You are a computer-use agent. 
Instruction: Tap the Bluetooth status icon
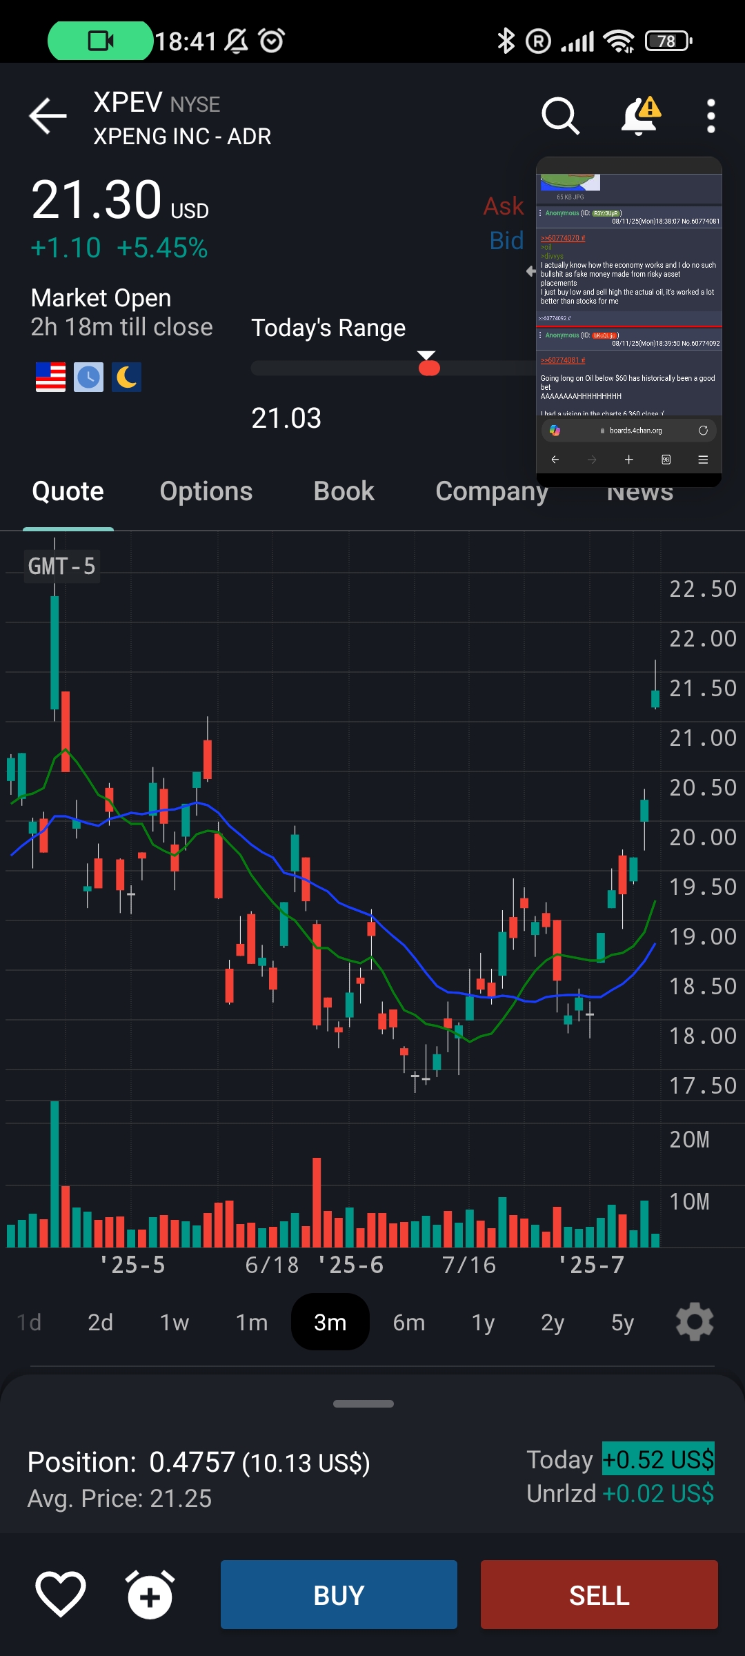click(506, 41)
